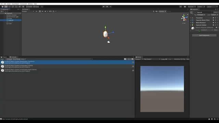Viewport: 219px width, 123px height.
Task: Open Display 1 dropdown in Game view
Action: click(x=139, y=59)
